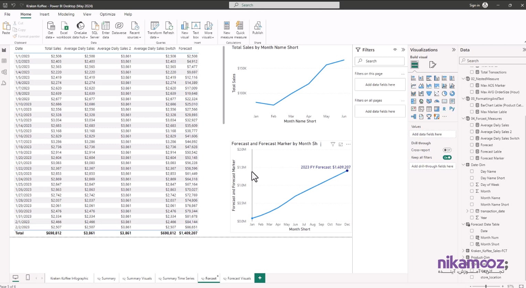Collapse the 04_Forcast_Measures table
This screenshot has height=288, width=526.
point(463,118)
